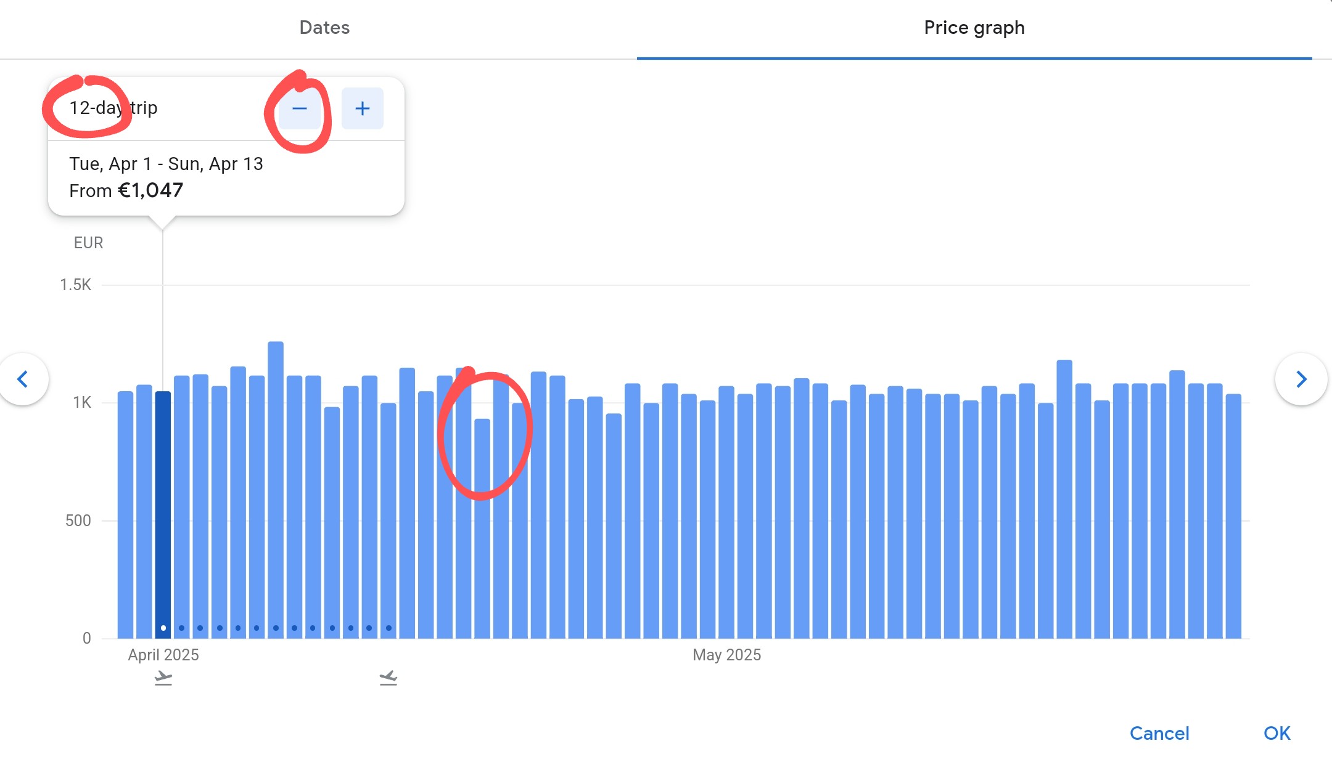Viewport: 1332px width, 762px height.
Task: Select the Price graph tab
Action: click(x=974, y=28)
